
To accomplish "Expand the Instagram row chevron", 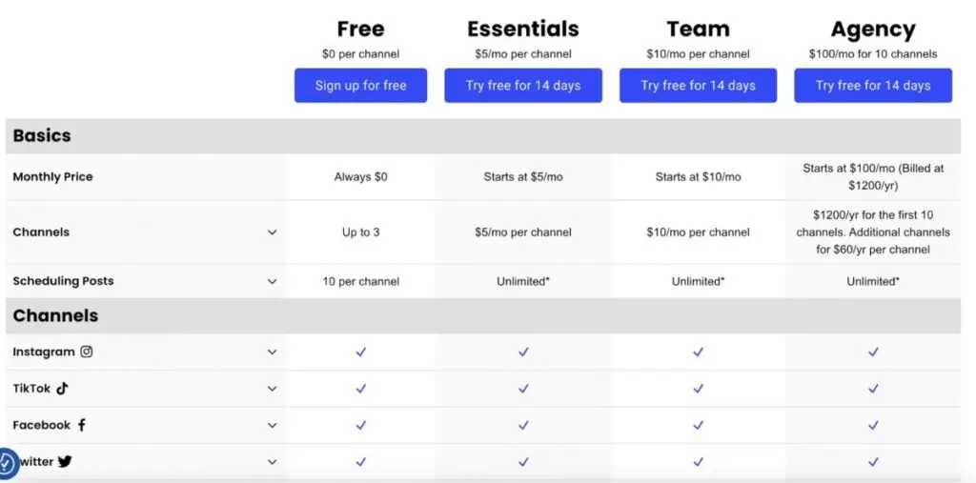I will point(272,352).
